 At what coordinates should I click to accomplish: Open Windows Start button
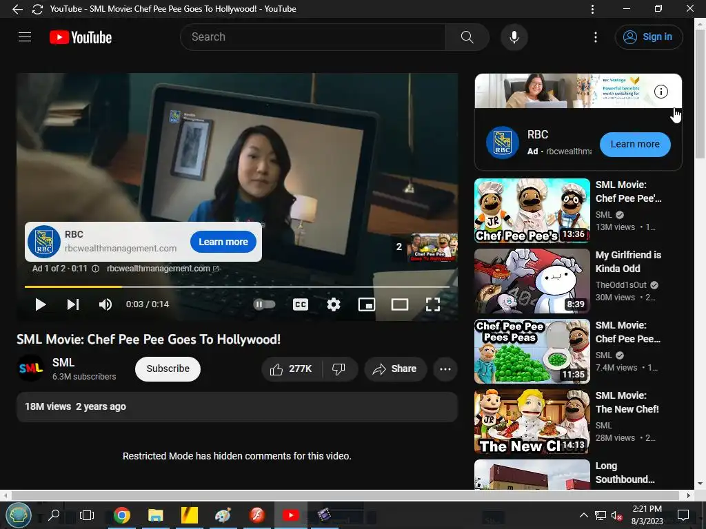[x=18, y=515]
